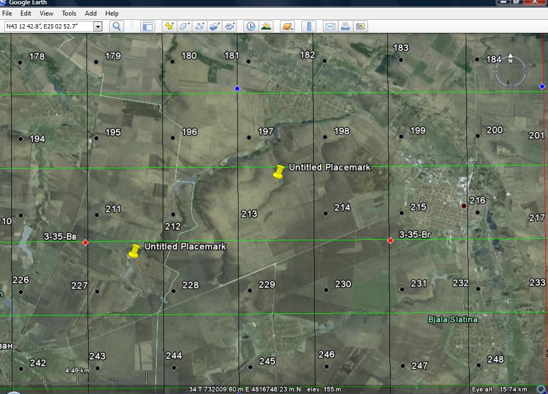
Task: Select the Add Polygon tool
Action: pos(185,26)
